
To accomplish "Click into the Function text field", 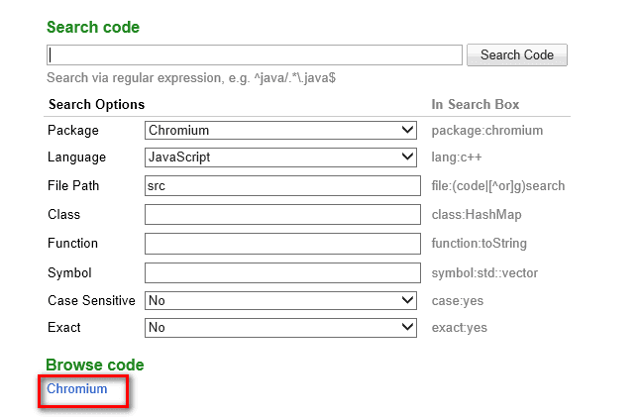I will point(282,244).
